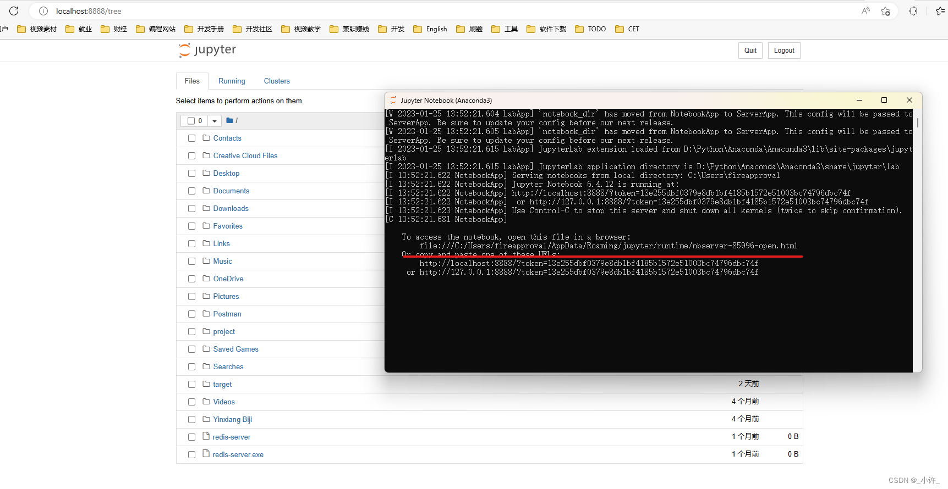Image resolution: width=948 pixels, height=489 pixels.
Task: Check the box next to Contacts
Action: tap(191, 138)
